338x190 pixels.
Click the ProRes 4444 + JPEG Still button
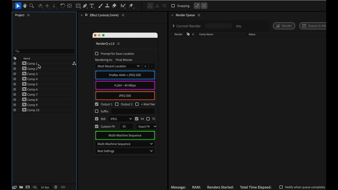(125, 75)
